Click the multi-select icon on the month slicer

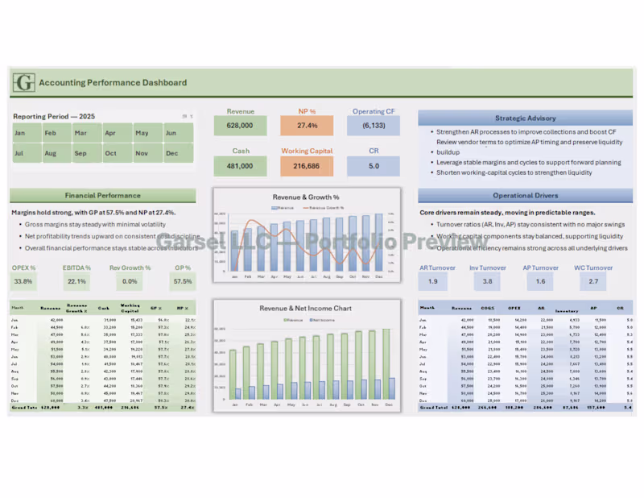[x=184, y=116]
